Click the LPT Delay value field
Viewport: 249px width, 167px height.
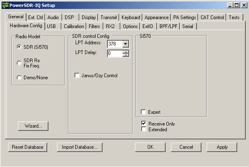(115, 53)
